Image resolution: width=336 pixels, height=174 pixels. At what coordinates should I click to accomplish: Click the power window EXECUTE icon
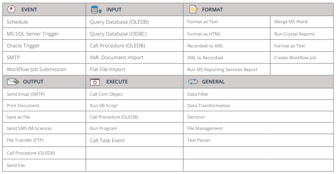point(95,82)
